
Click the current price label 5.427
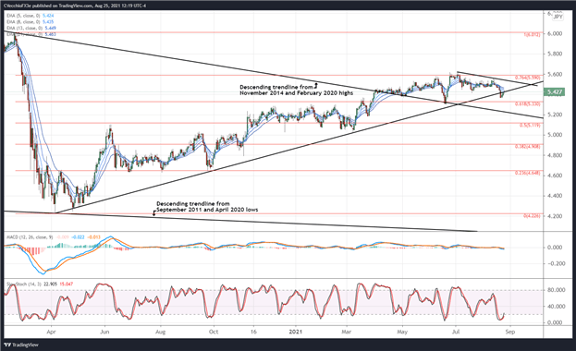pos(555,91)
